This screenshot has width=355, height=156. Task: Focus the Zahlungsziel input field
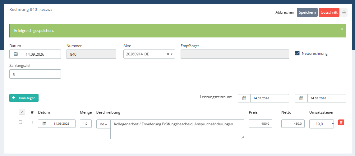tap(35, 74)
